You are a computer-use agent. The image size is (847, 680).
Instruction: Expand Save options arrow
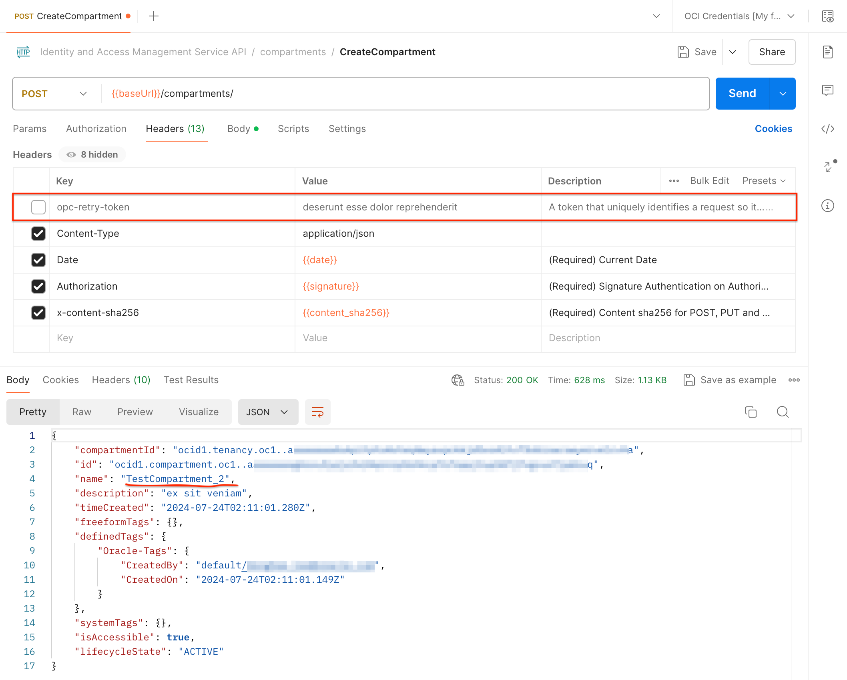click(733, 52)
